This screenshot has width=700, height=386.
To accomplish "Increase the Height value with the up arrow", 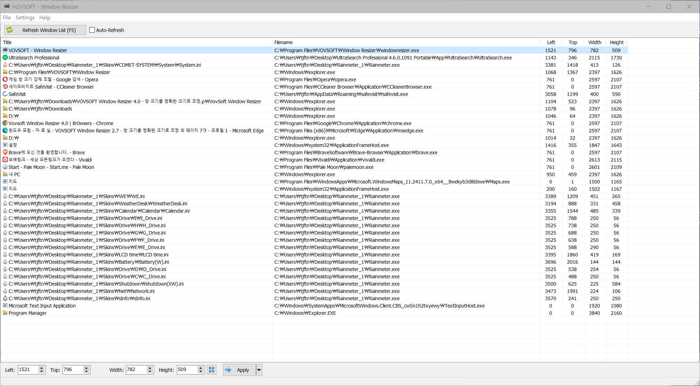I will 201,368.
